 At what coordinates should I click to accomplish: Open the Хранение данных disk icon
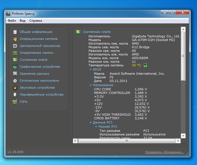(x=15, y=74)
